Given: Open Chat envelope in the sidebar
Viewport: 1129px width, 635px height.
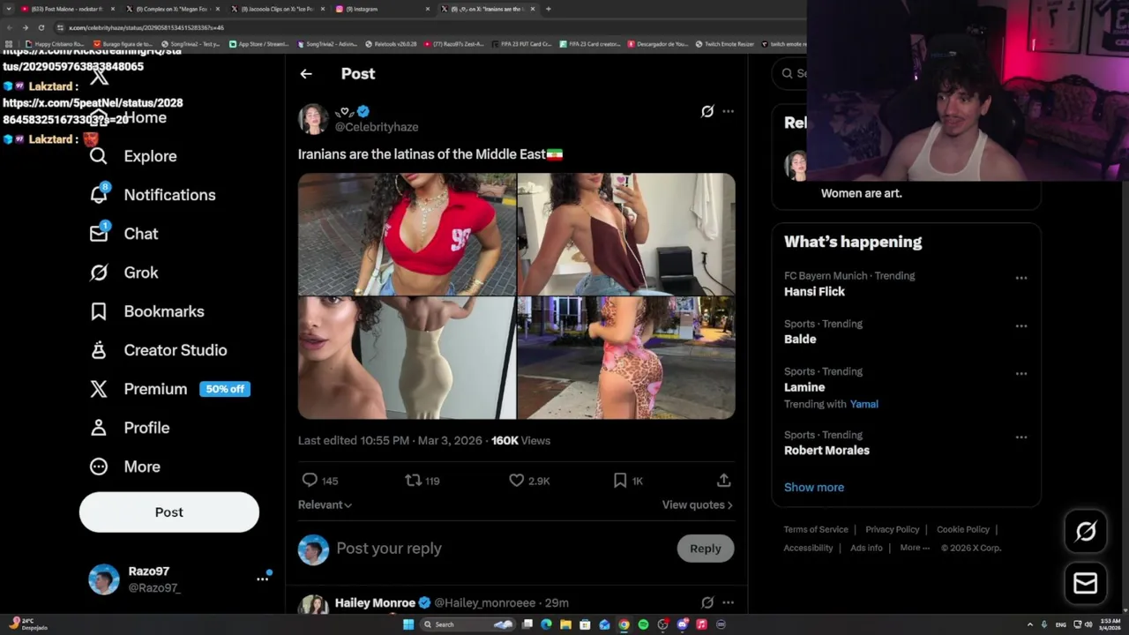Looking at the screenshot, I should (x=123, y=234).
